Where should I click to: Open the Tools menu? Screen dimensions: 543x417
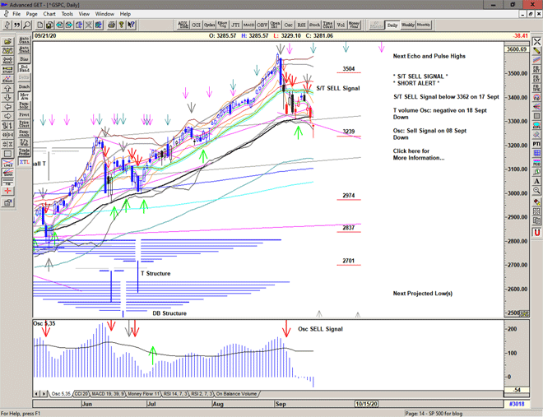point(67,14)
